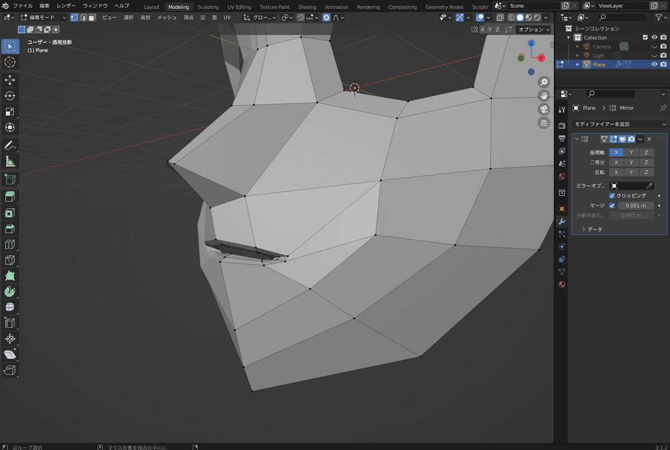Toggle mirror modifier edit mode display

[613, 139]
